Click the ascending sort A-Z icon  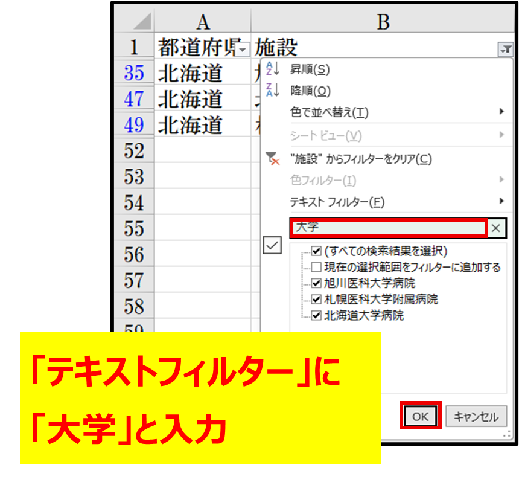(x=273, y=69)
